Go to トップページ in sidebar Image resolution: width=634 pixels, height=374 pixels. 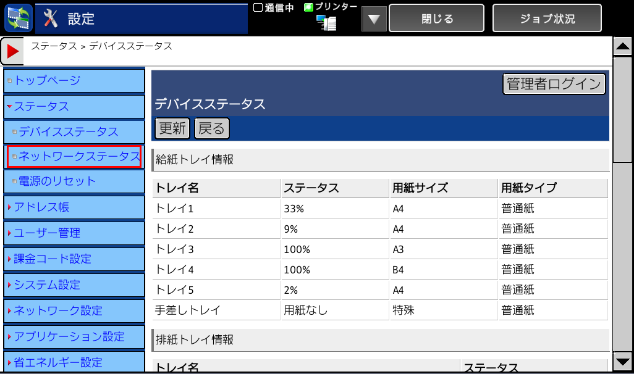tap(47, 80)
